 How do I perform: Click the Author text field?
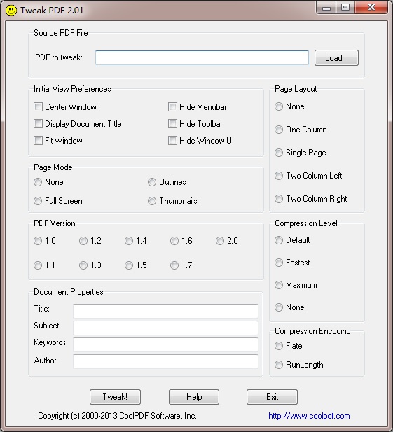pyautogui.click(x=165, y=361)
